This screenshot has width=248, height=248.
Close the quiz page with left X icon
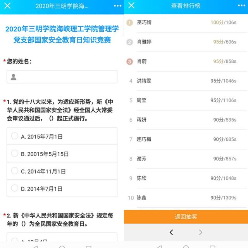tap(7, 6)
